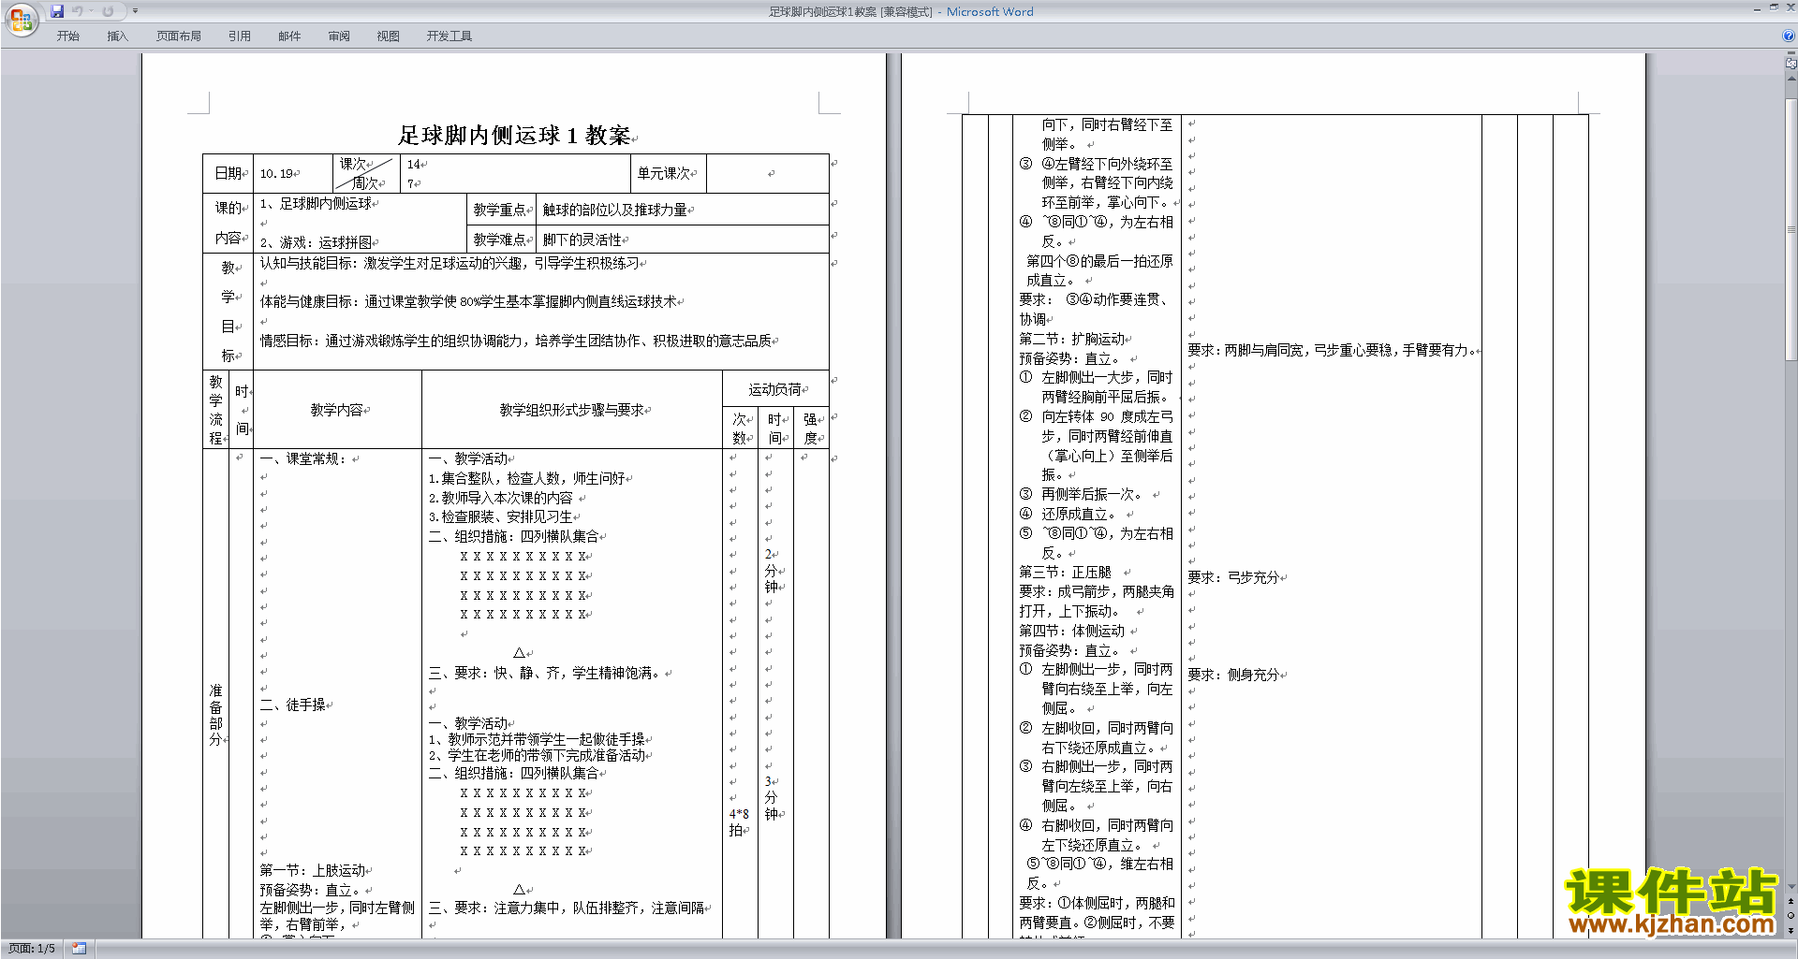Click the 日期 label cell
This screenshot has width=1798, height=959.
(x=228, y=174)
